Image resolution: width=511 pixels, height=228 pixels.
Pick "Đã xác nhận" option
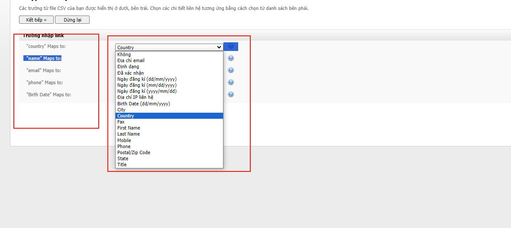pos(130,73)
